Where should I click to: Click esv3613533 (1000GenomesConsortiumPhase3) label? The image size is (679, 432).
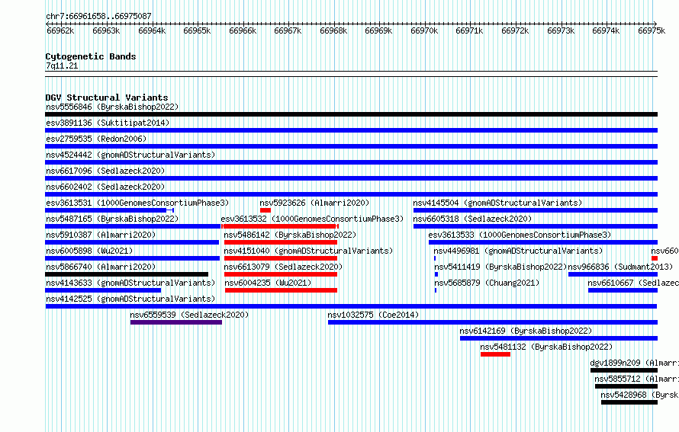click(520, 235)
